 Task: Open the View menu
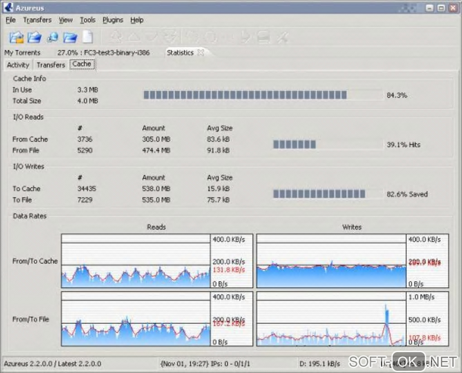point(66,20)
